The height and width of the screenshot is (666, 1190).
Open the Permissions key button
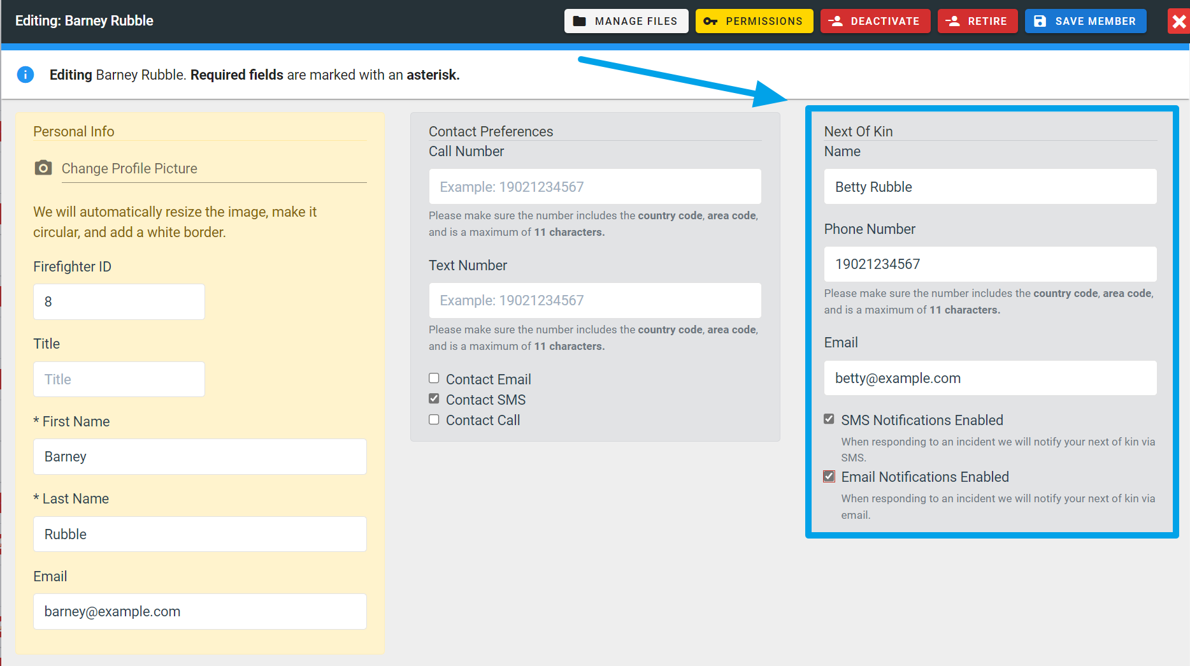[754, 21]
